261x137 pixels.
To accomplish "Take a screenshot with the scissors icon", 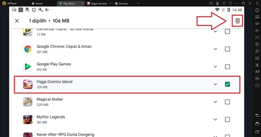I will coord(257,65).
